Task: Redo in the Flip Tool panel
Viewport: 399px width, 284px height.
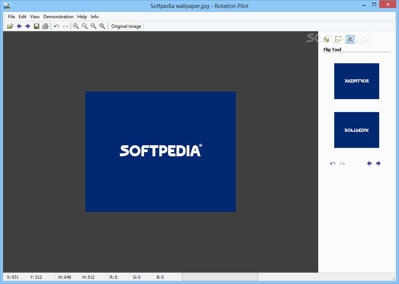Action: point(342,164)
